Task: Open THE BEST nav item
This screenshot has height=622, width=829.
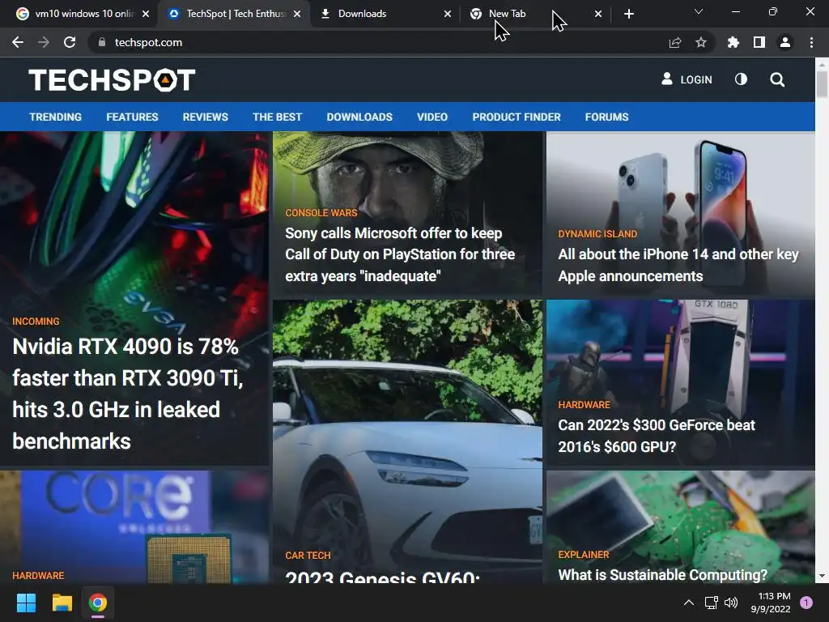Action: click(x=277, y=117)
